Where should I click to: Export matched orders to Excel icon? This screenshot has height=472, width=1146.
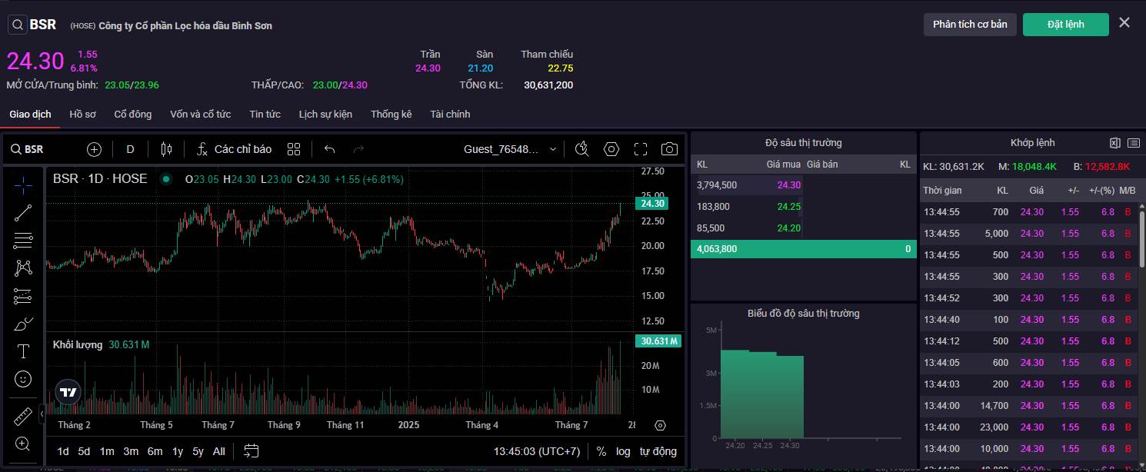click(1115, 143)
